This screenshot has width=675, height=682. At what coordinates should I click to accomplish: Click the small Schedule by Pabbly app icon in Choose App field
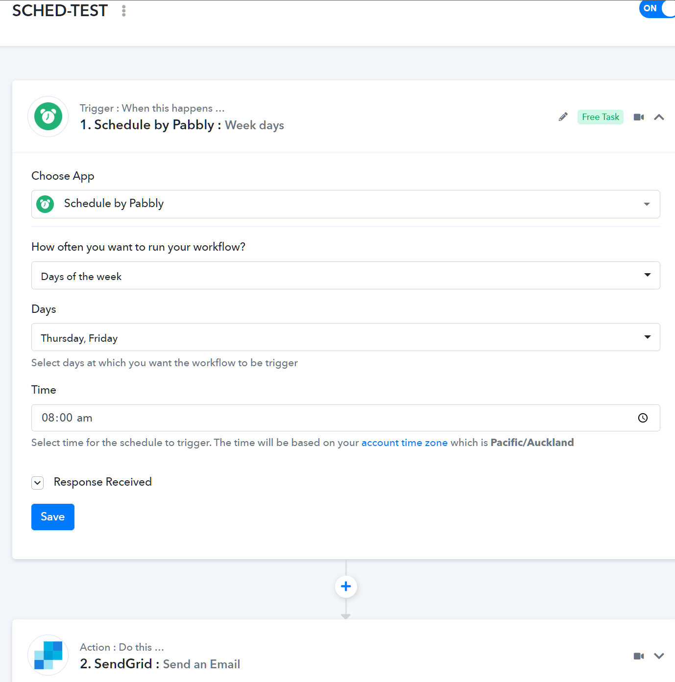point(45,204)
